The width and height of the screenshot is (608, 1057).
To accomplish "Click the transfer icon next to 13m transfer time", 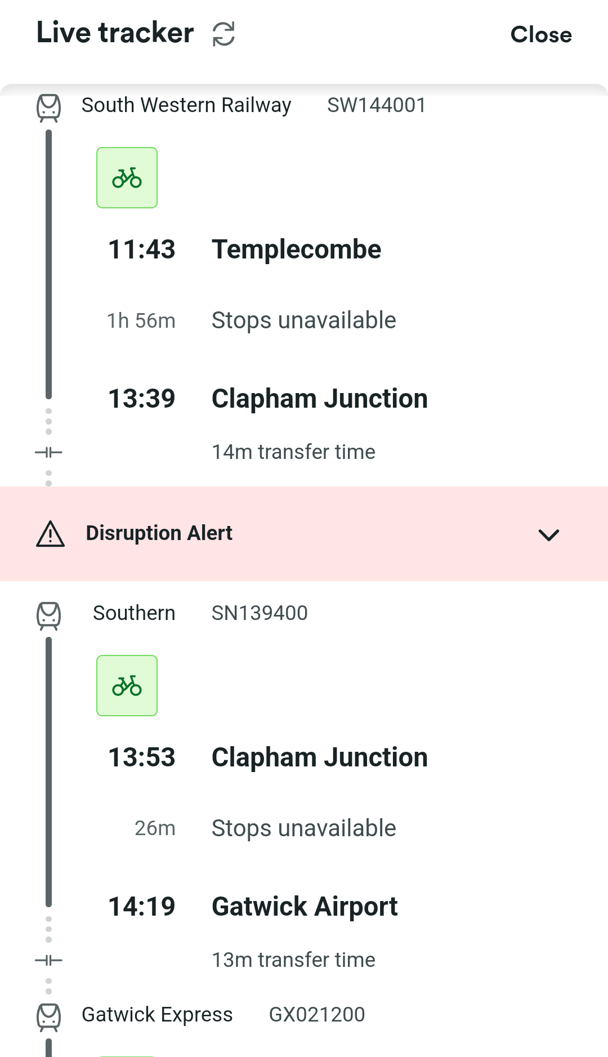I will [x=49, y=960].
